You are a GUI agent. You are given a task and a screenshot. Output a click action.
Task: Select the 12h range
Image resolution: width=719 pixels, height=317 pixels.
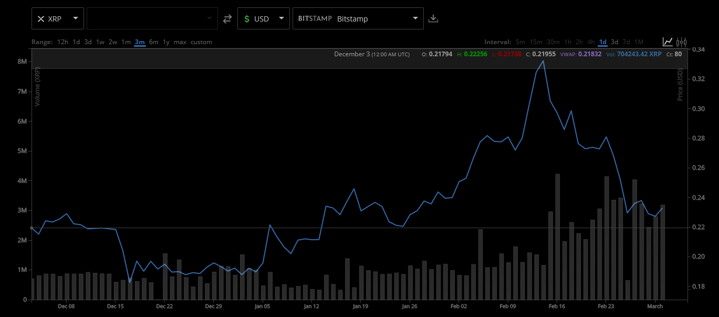tap(63, 42)
